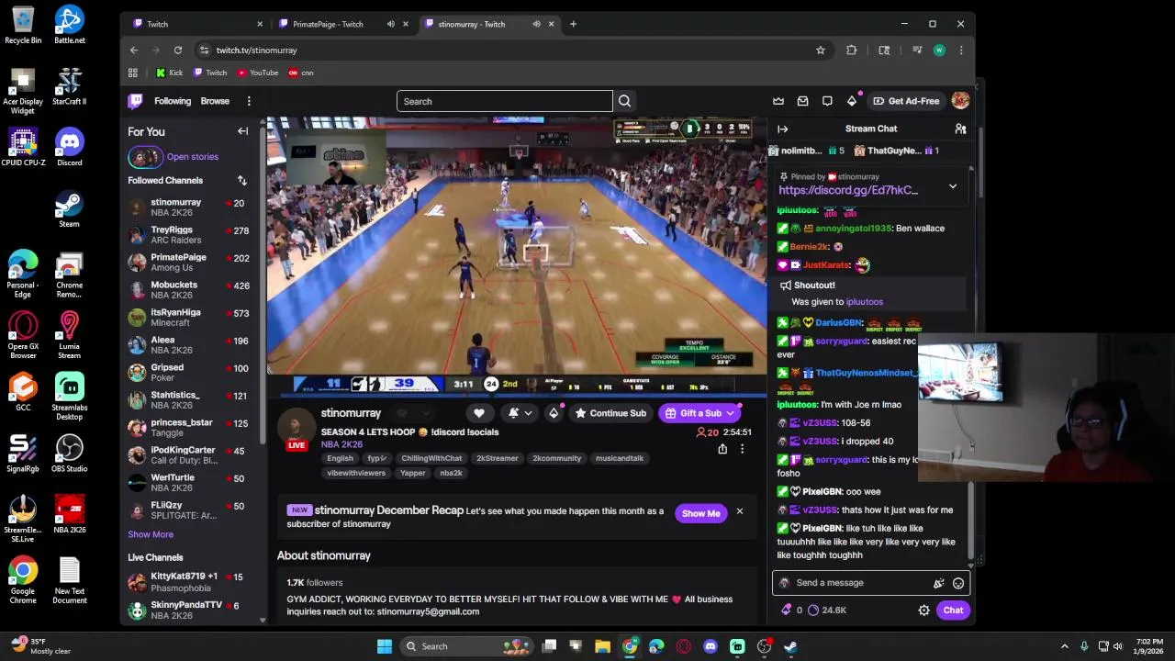Open Bits cheer icon beside notification bell

554,413
